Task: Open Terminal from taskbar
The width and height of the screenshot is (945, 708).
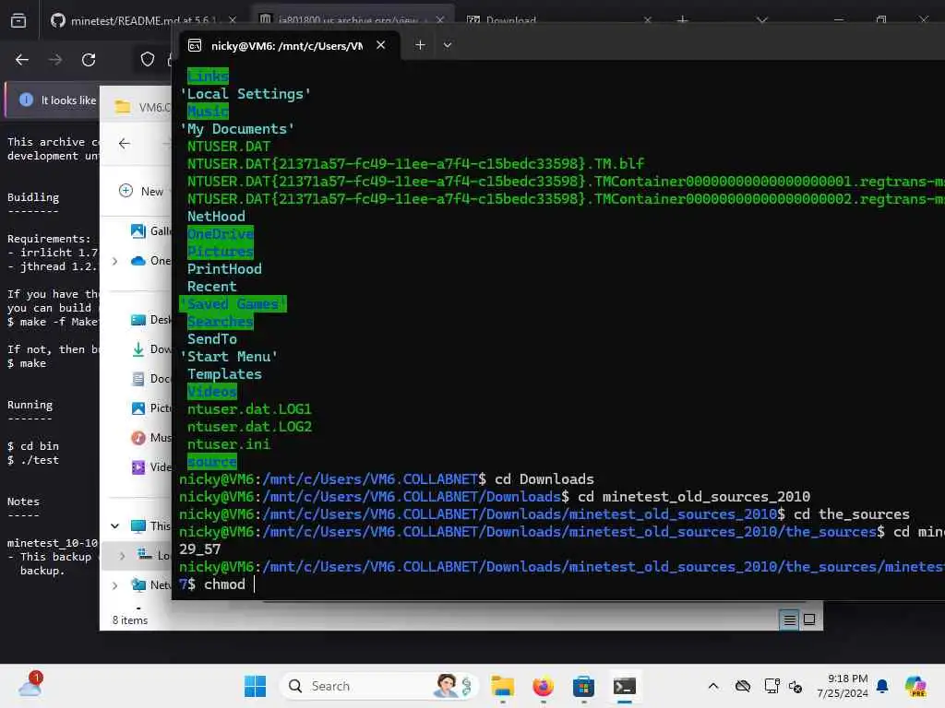Action: 625,686
